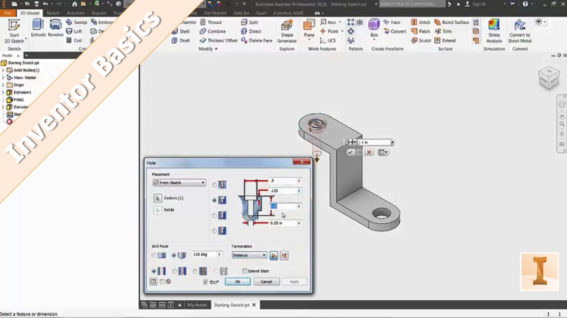Choose the Sweep command
The image size is (567, 318).
[77, 22]
